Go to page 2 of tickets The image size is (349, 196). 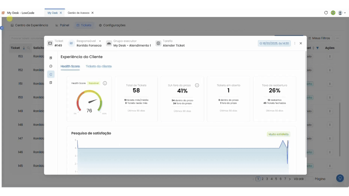click(x=263, y=179)
